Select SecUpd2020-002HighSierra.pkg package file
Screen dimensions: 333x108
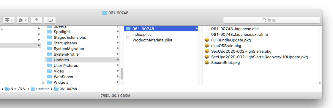(x=241, y=51)
